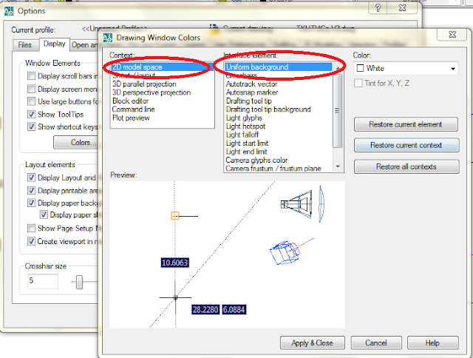
Task: Uncheck Show shortcut keys checkbox
Action: click(x=31, y=126)
